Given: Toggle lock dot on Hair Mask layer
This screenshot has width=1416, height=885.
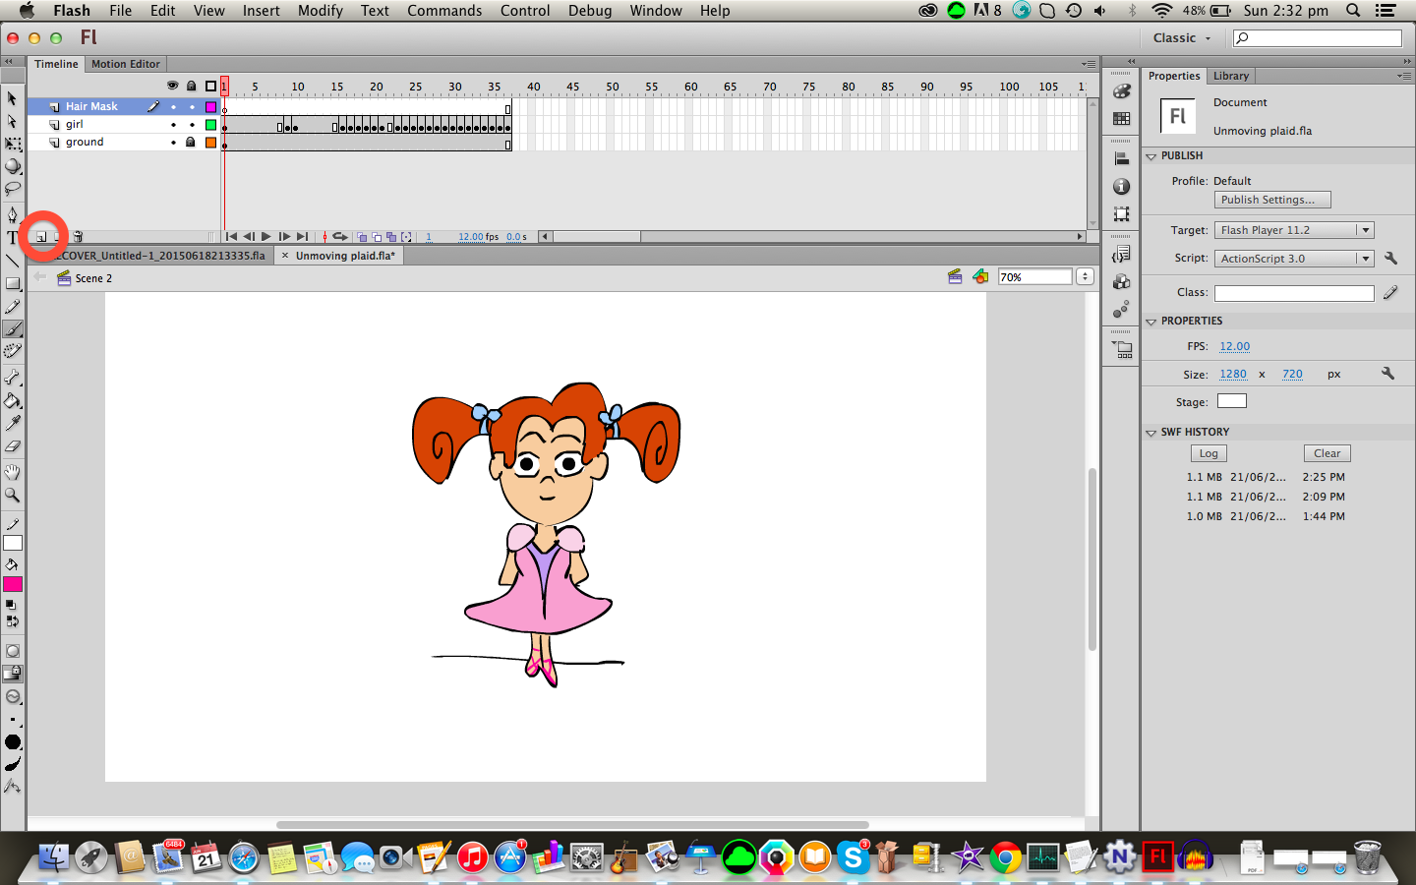Looking at the screenshot, I should (192, 107).
